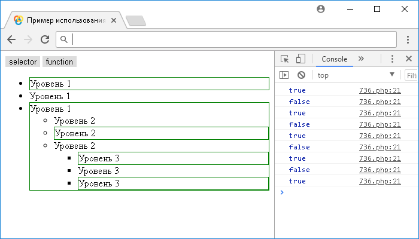The image size is (419, 239).
Task: Click the first Уровень 3 item
Action: (173, 158)
